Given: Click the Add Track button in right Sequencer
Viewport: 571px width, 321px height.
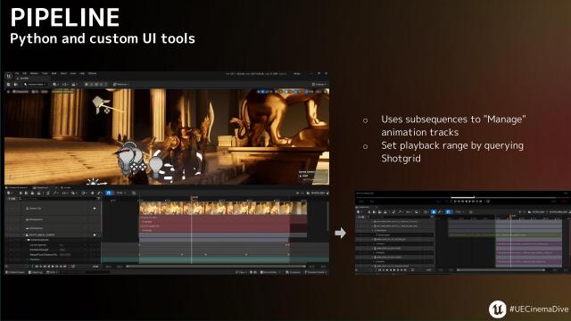Looking at the screenshot, I should pyautogui.click(x=360, y=217).
